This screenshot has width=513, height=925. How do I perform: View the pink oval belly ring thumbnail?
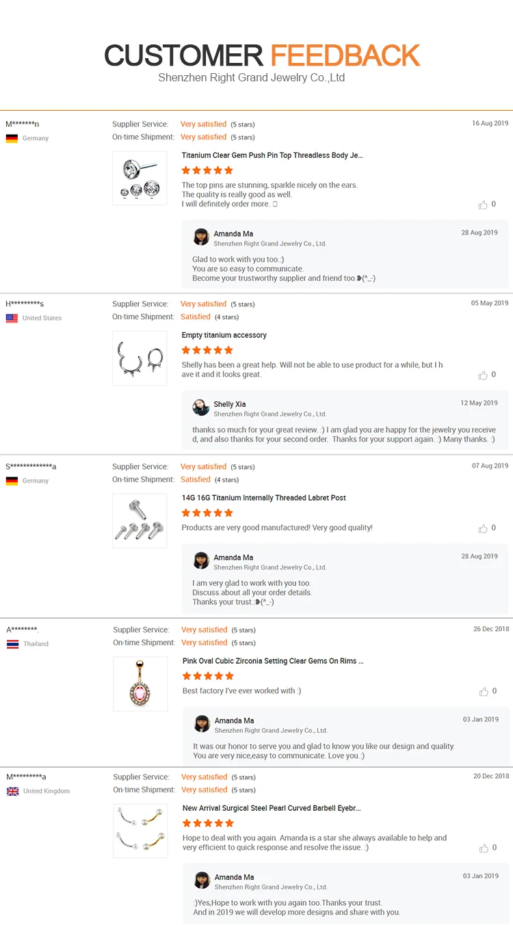(x=140, y=684)
